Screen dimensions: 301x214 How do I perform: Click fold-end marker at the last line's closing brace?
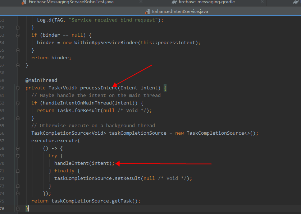point(18,209)
